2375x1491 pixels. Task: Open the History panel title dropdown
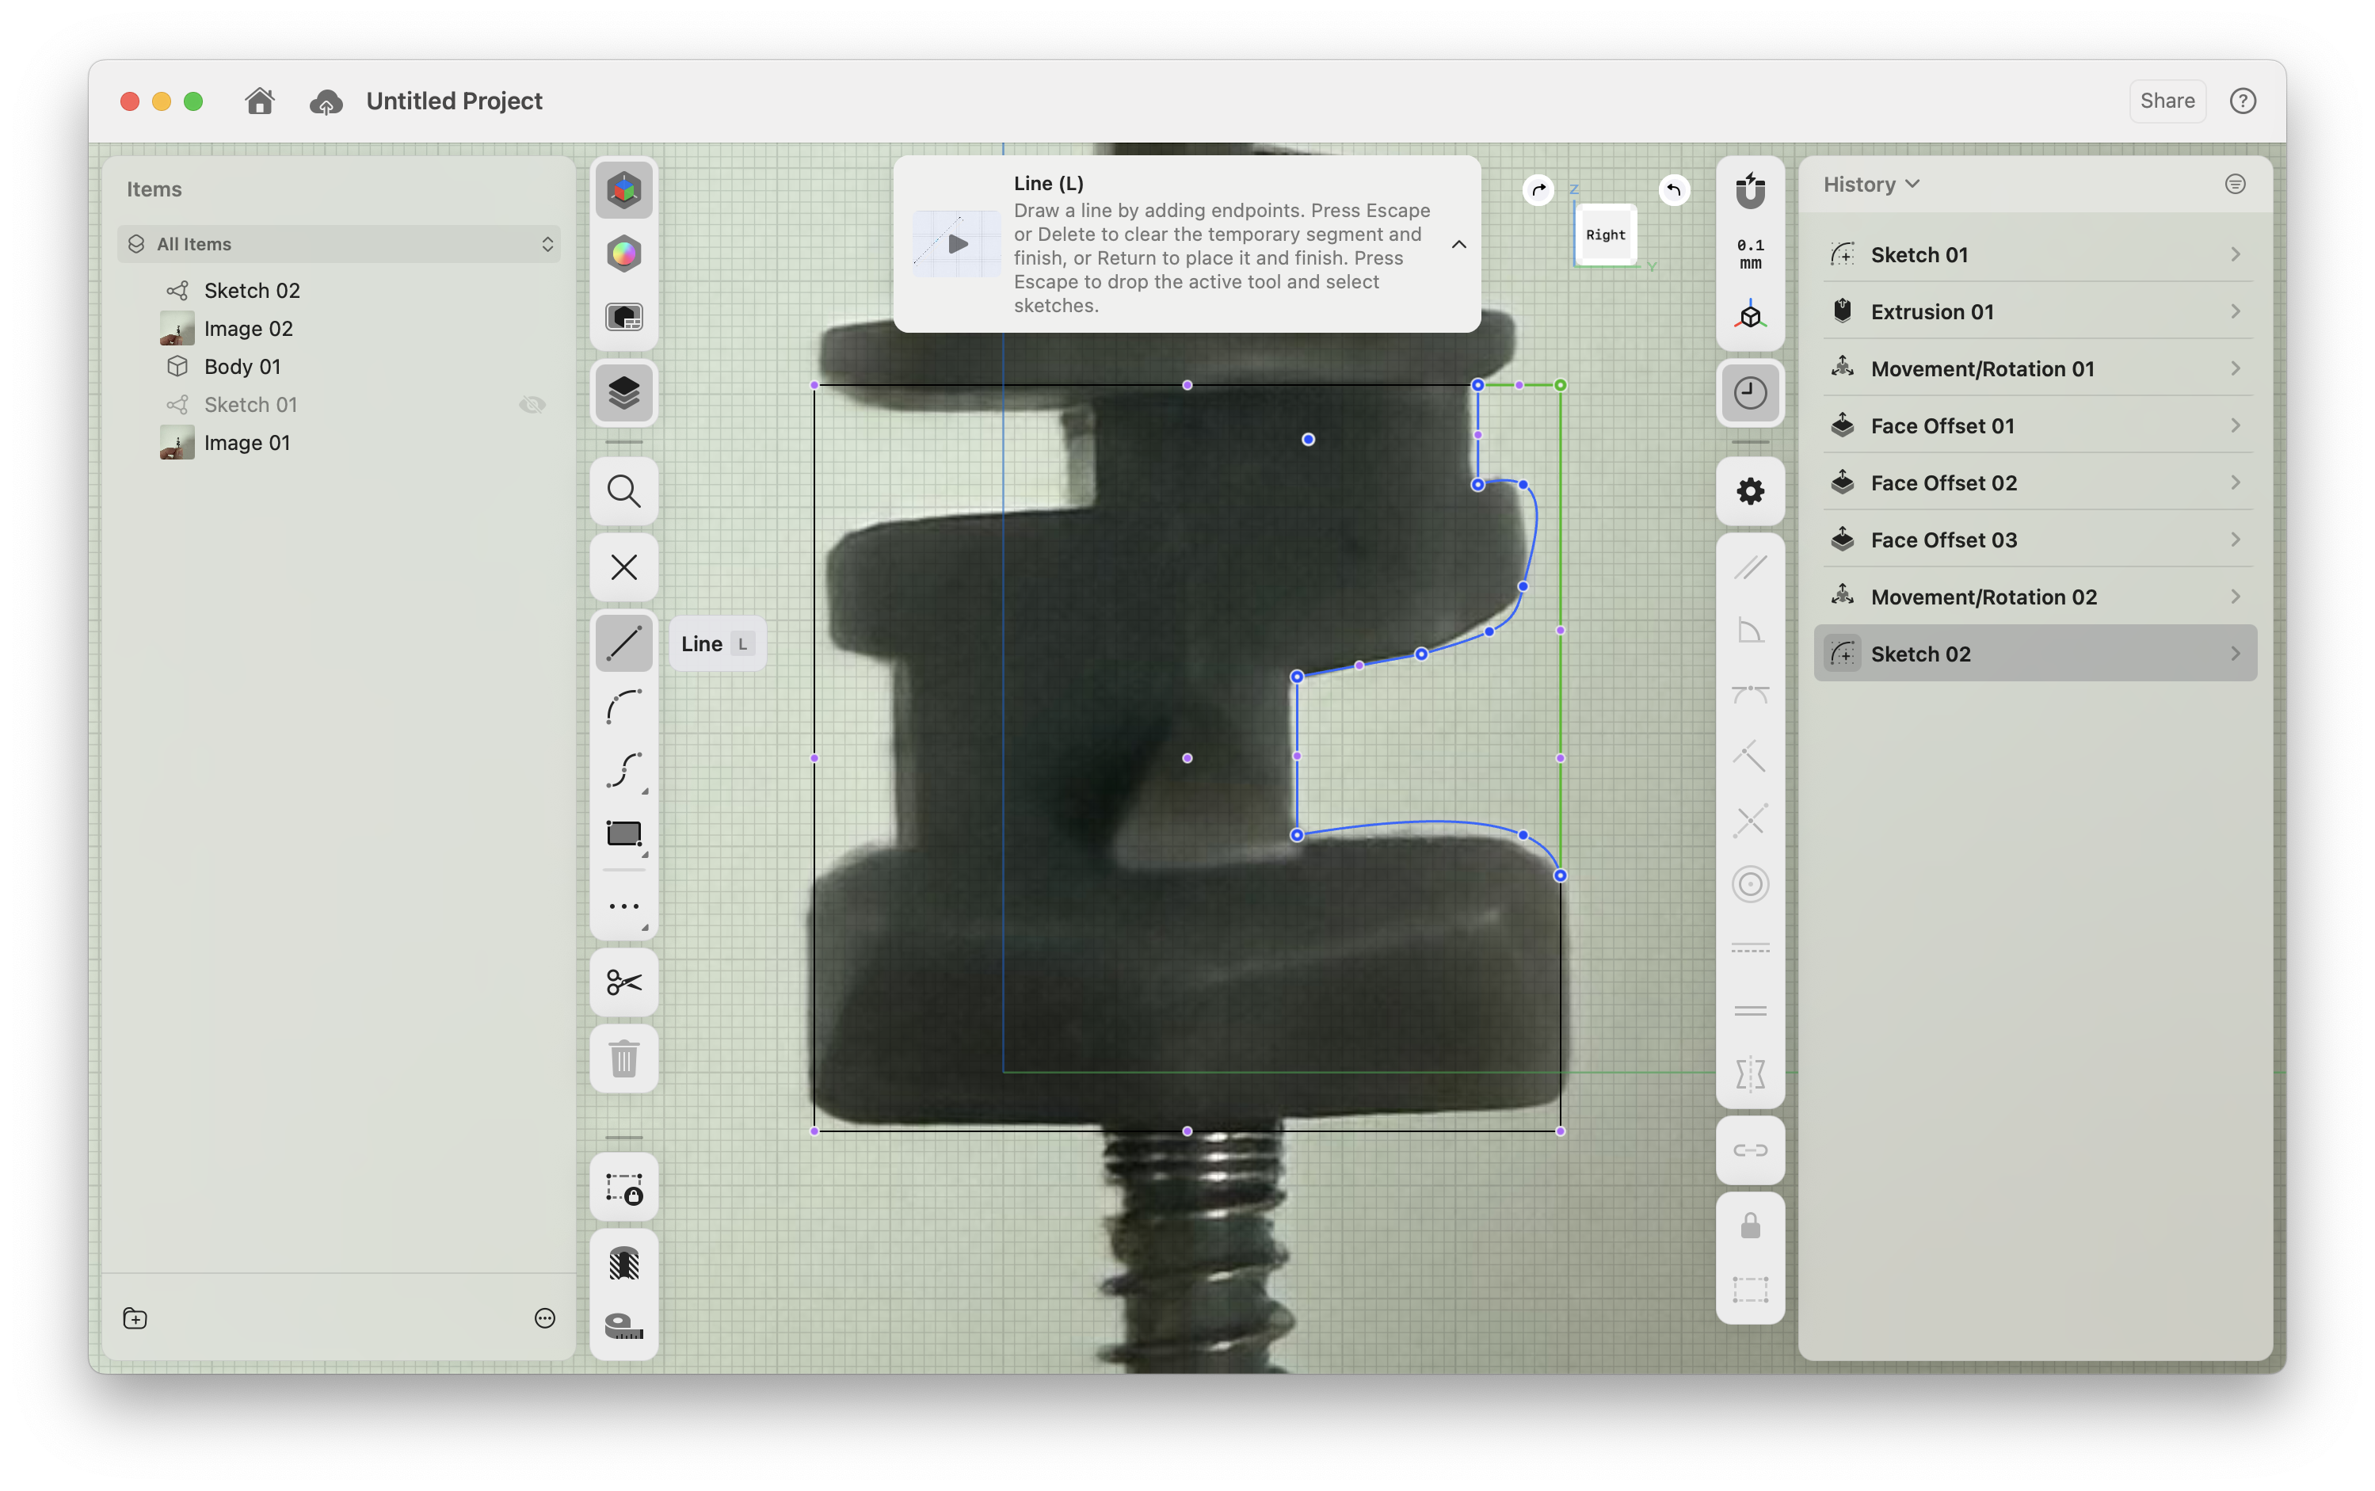(x=1870, y=185)
